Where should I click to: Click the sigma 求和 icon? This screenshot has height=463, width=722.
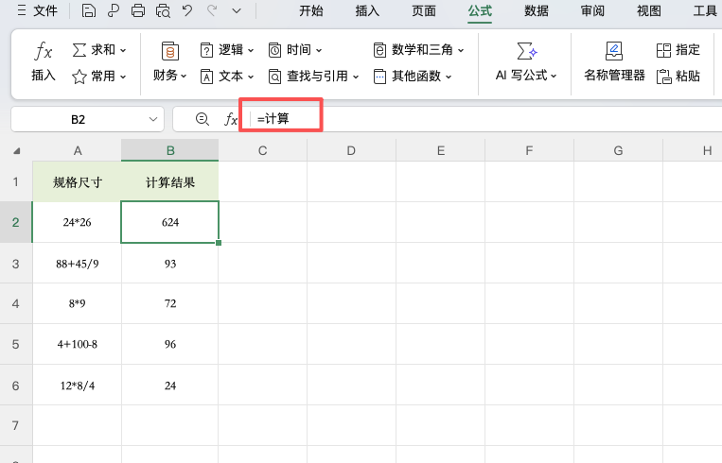click(x=79, y=50)
